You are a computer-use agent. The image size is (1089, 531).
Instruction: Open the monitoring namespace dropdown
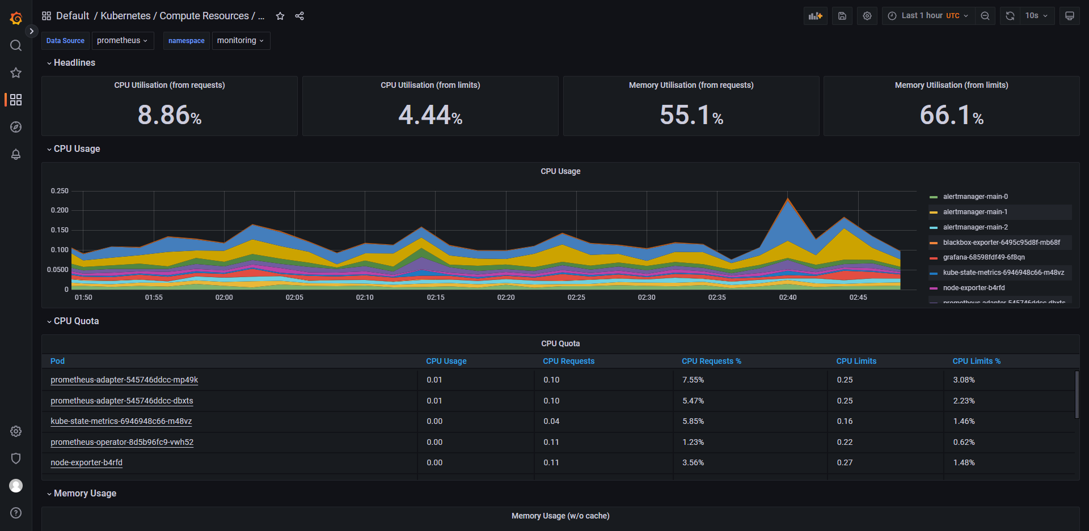tap(240, 41)
